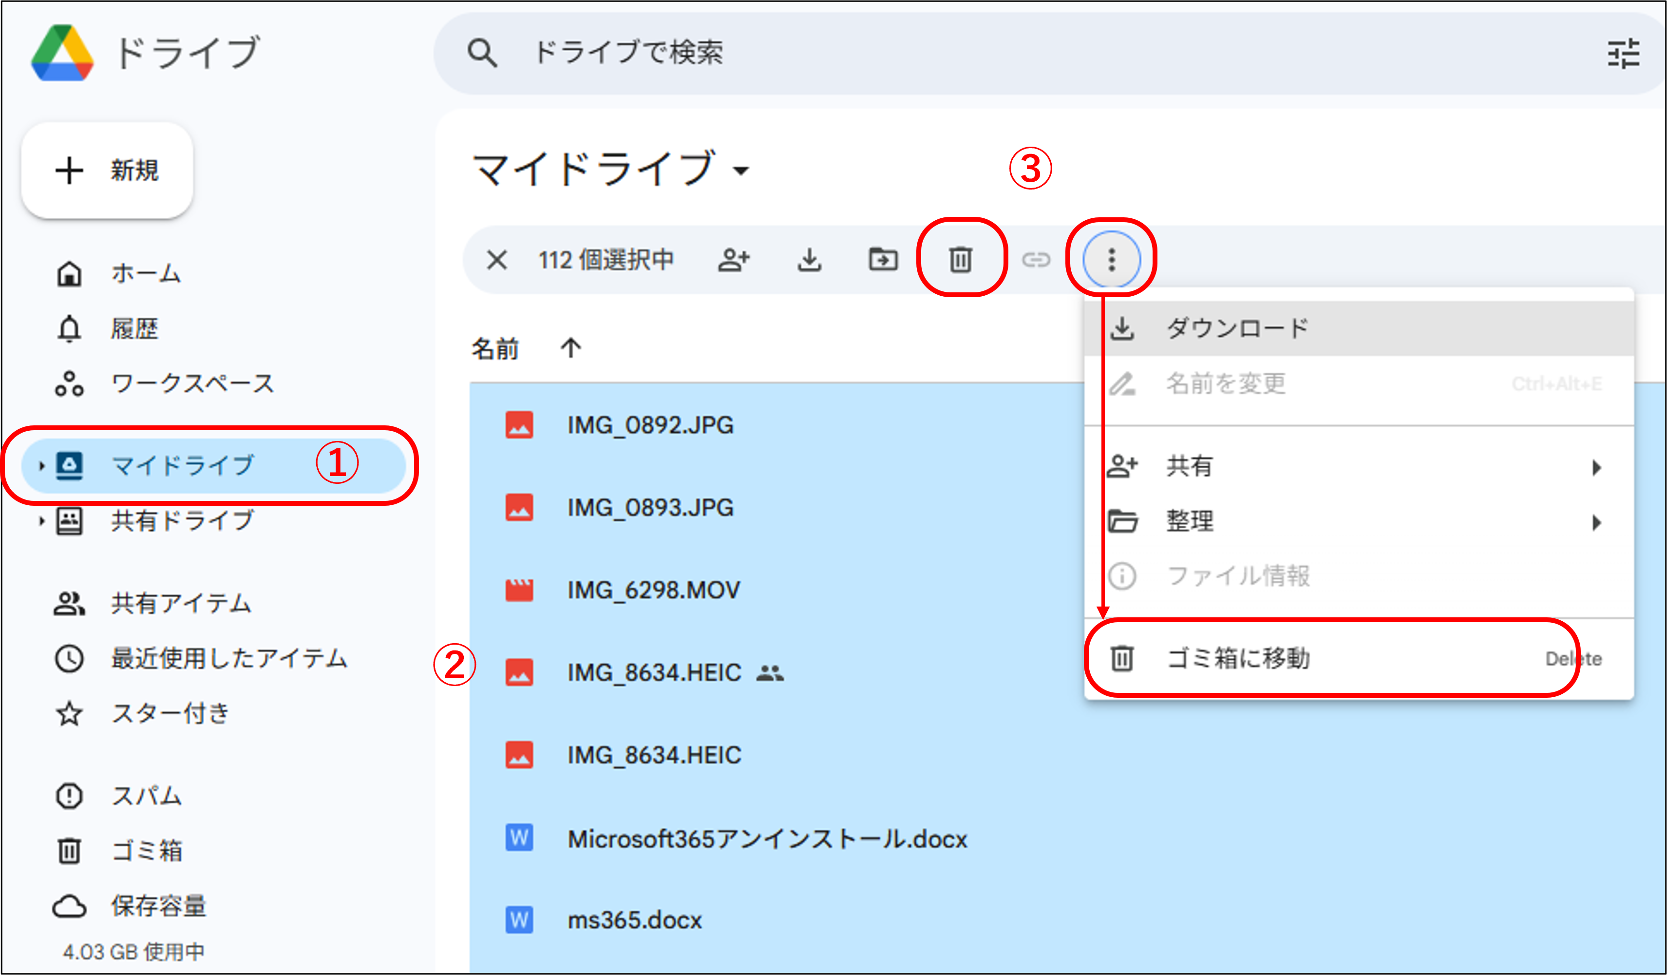Click the share (add person) toolbar icon
This screenshot has width=1667, height=975.
[x=734, y=260]
